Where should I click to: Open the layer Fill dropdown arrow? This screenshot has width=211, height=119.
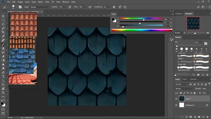click(x=209, y=93)
